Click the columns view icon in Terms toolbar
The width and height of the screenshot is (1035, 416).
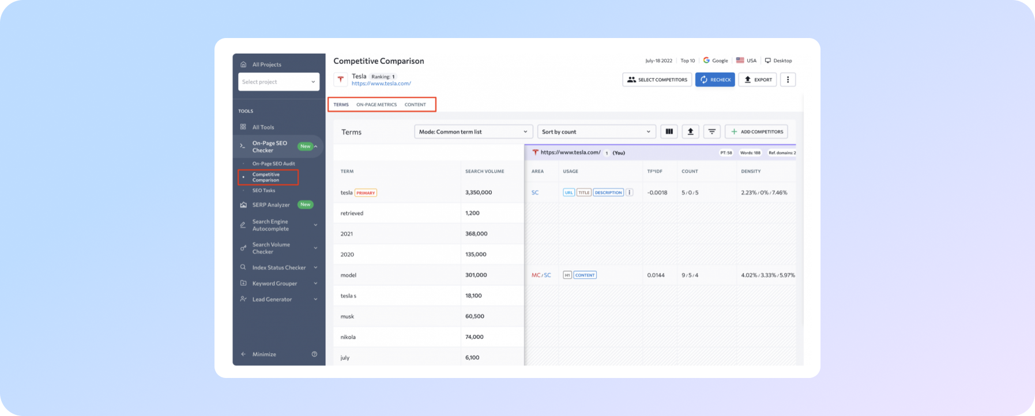click(x=669, y=132)
